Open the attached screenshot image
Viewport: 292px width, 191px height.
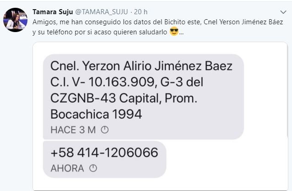pos(160,116)
